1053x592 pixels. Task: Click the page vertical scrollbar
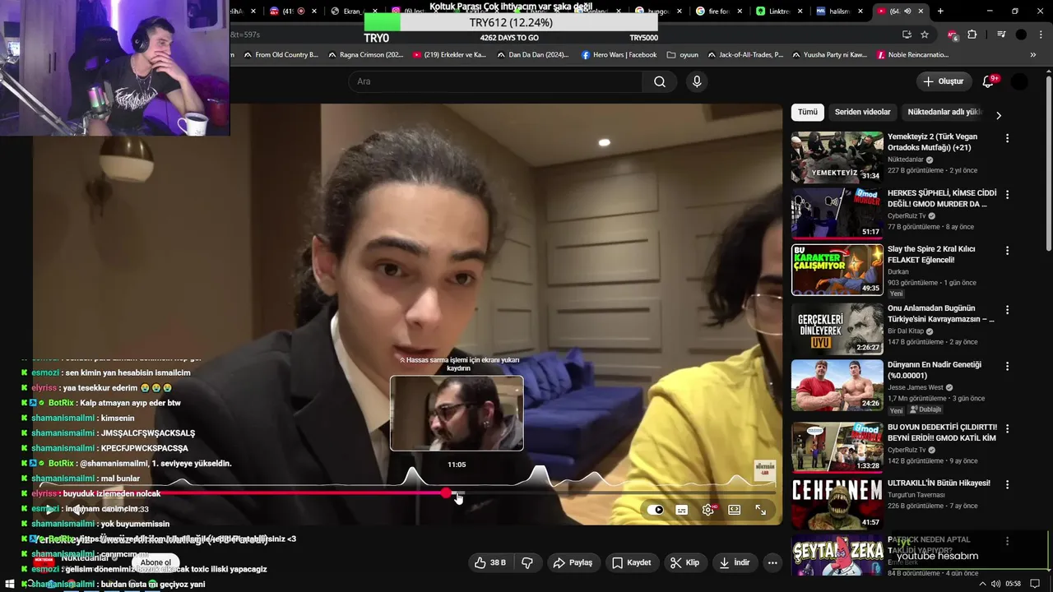coord(1048,164)
